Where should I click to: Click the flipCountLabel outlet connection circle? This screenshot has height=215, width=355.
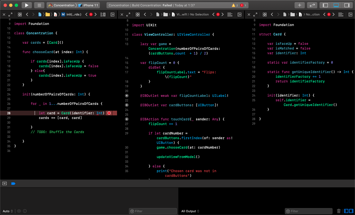127,96
